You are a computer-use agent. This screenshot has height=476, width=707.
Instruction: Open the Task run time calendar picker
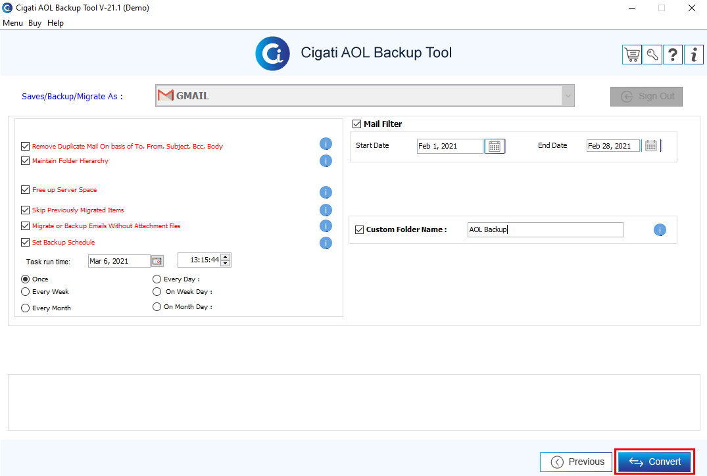pyautogui.click(x=157, y=261)
